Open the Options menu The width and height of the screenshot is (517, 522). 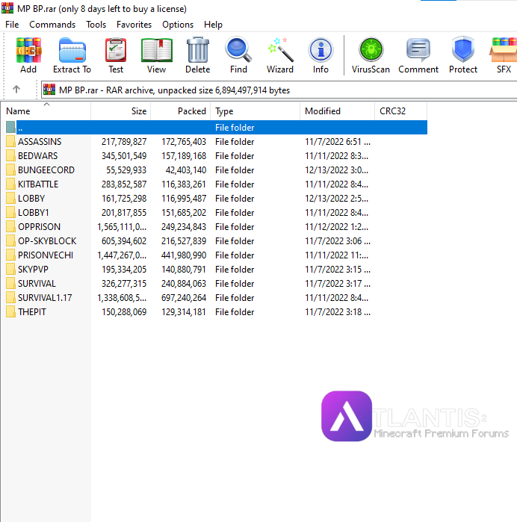point(178,25)
